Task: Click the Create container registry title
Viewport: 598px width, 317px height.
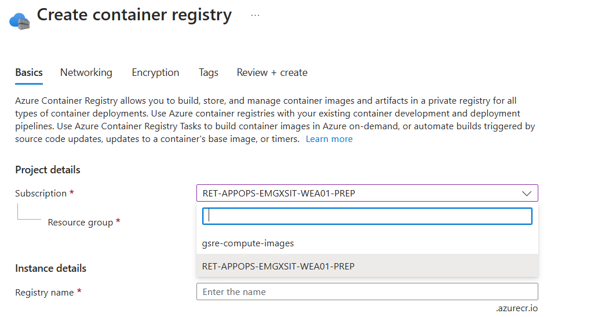Action: click(x=134, y=15)
